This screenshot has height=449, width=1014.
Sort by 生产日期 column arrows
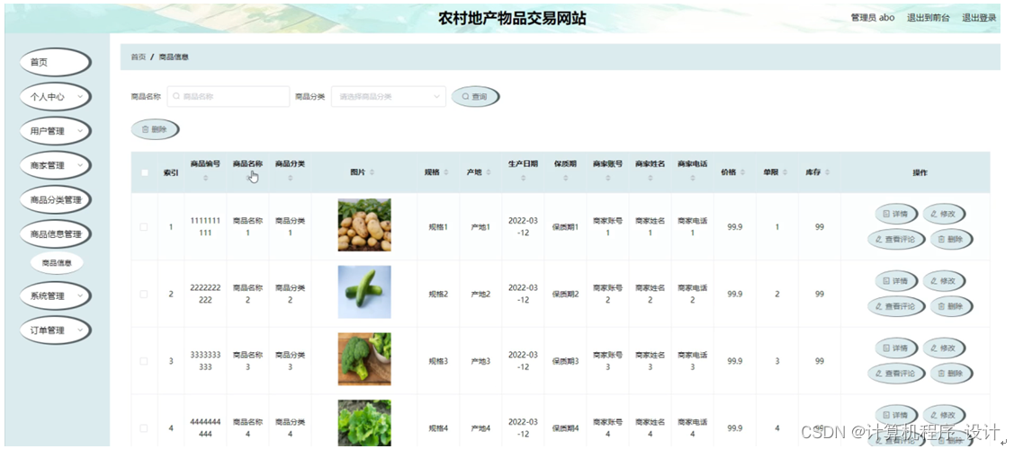click(x=523, y=178)
